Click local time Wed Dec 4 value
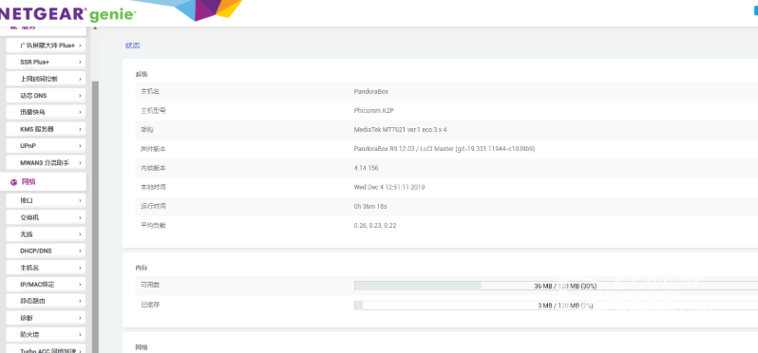Image resolution: width=758 pixels, height=353 pixels. tap(389, 187)
